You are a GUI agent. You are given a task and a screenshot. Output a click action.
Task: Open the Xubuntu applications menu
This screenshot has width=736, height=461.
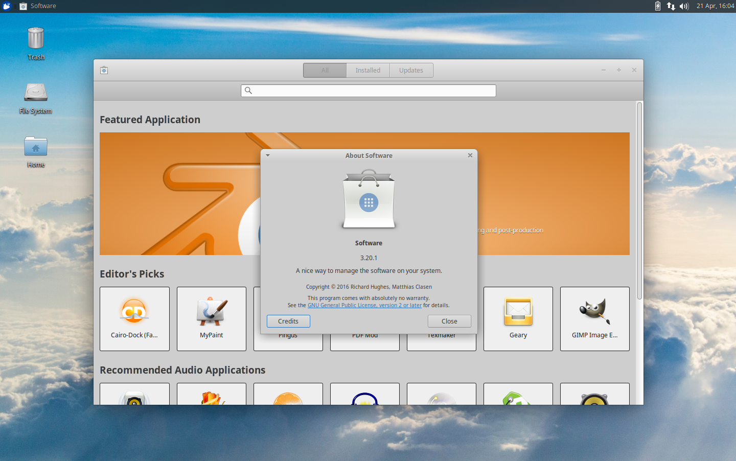[6, 6]
